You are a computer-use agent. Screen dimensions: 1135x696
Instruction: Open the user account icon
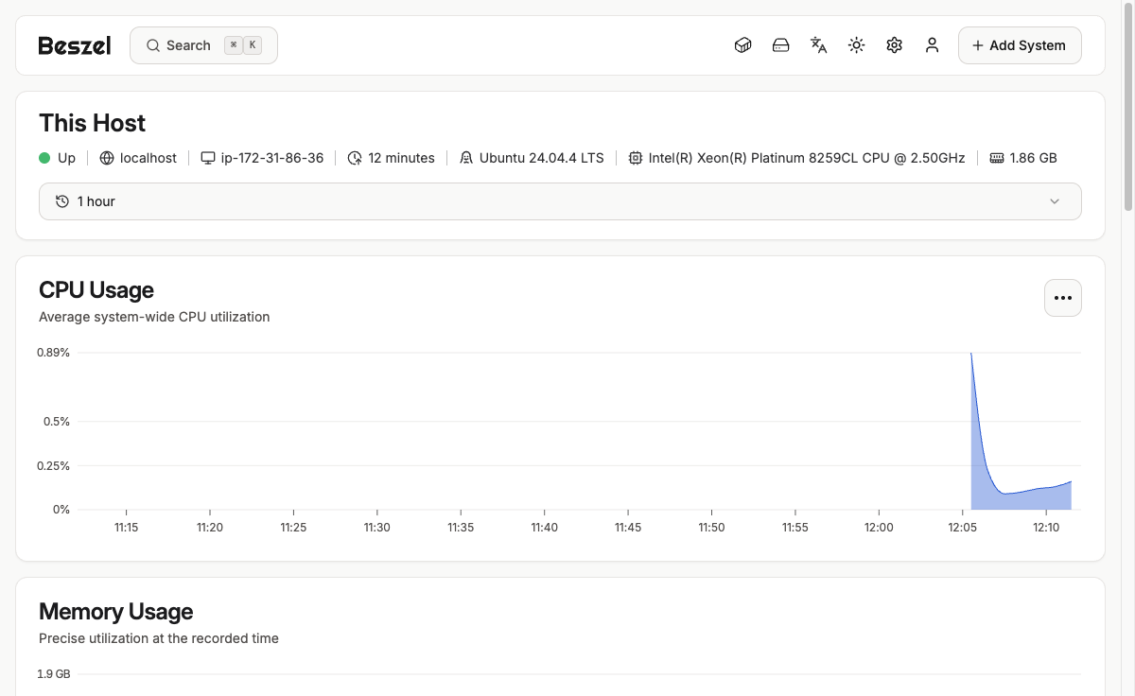[933, 45]
